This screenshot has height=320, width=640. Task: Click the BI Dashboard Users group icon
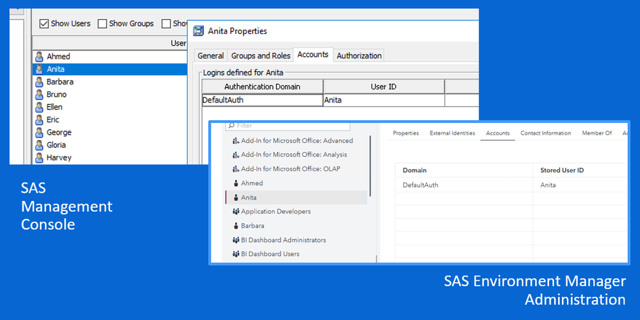(236, 254)
